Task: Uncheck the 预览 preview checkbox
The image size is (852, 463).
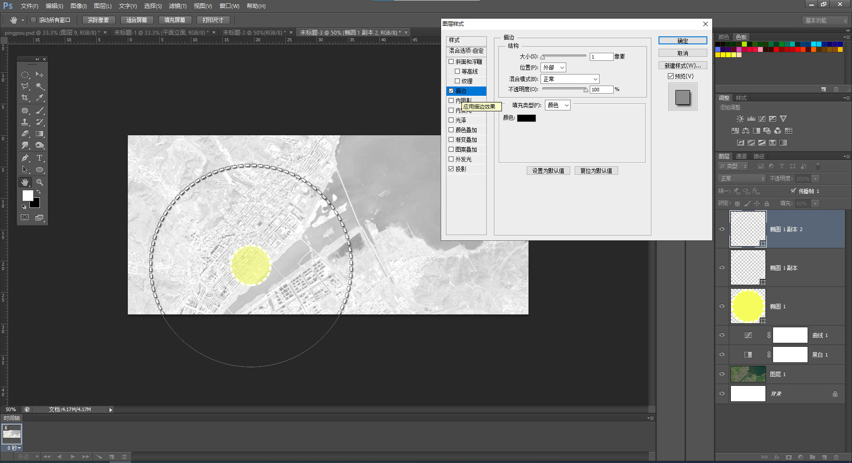Action: point(671,76)
